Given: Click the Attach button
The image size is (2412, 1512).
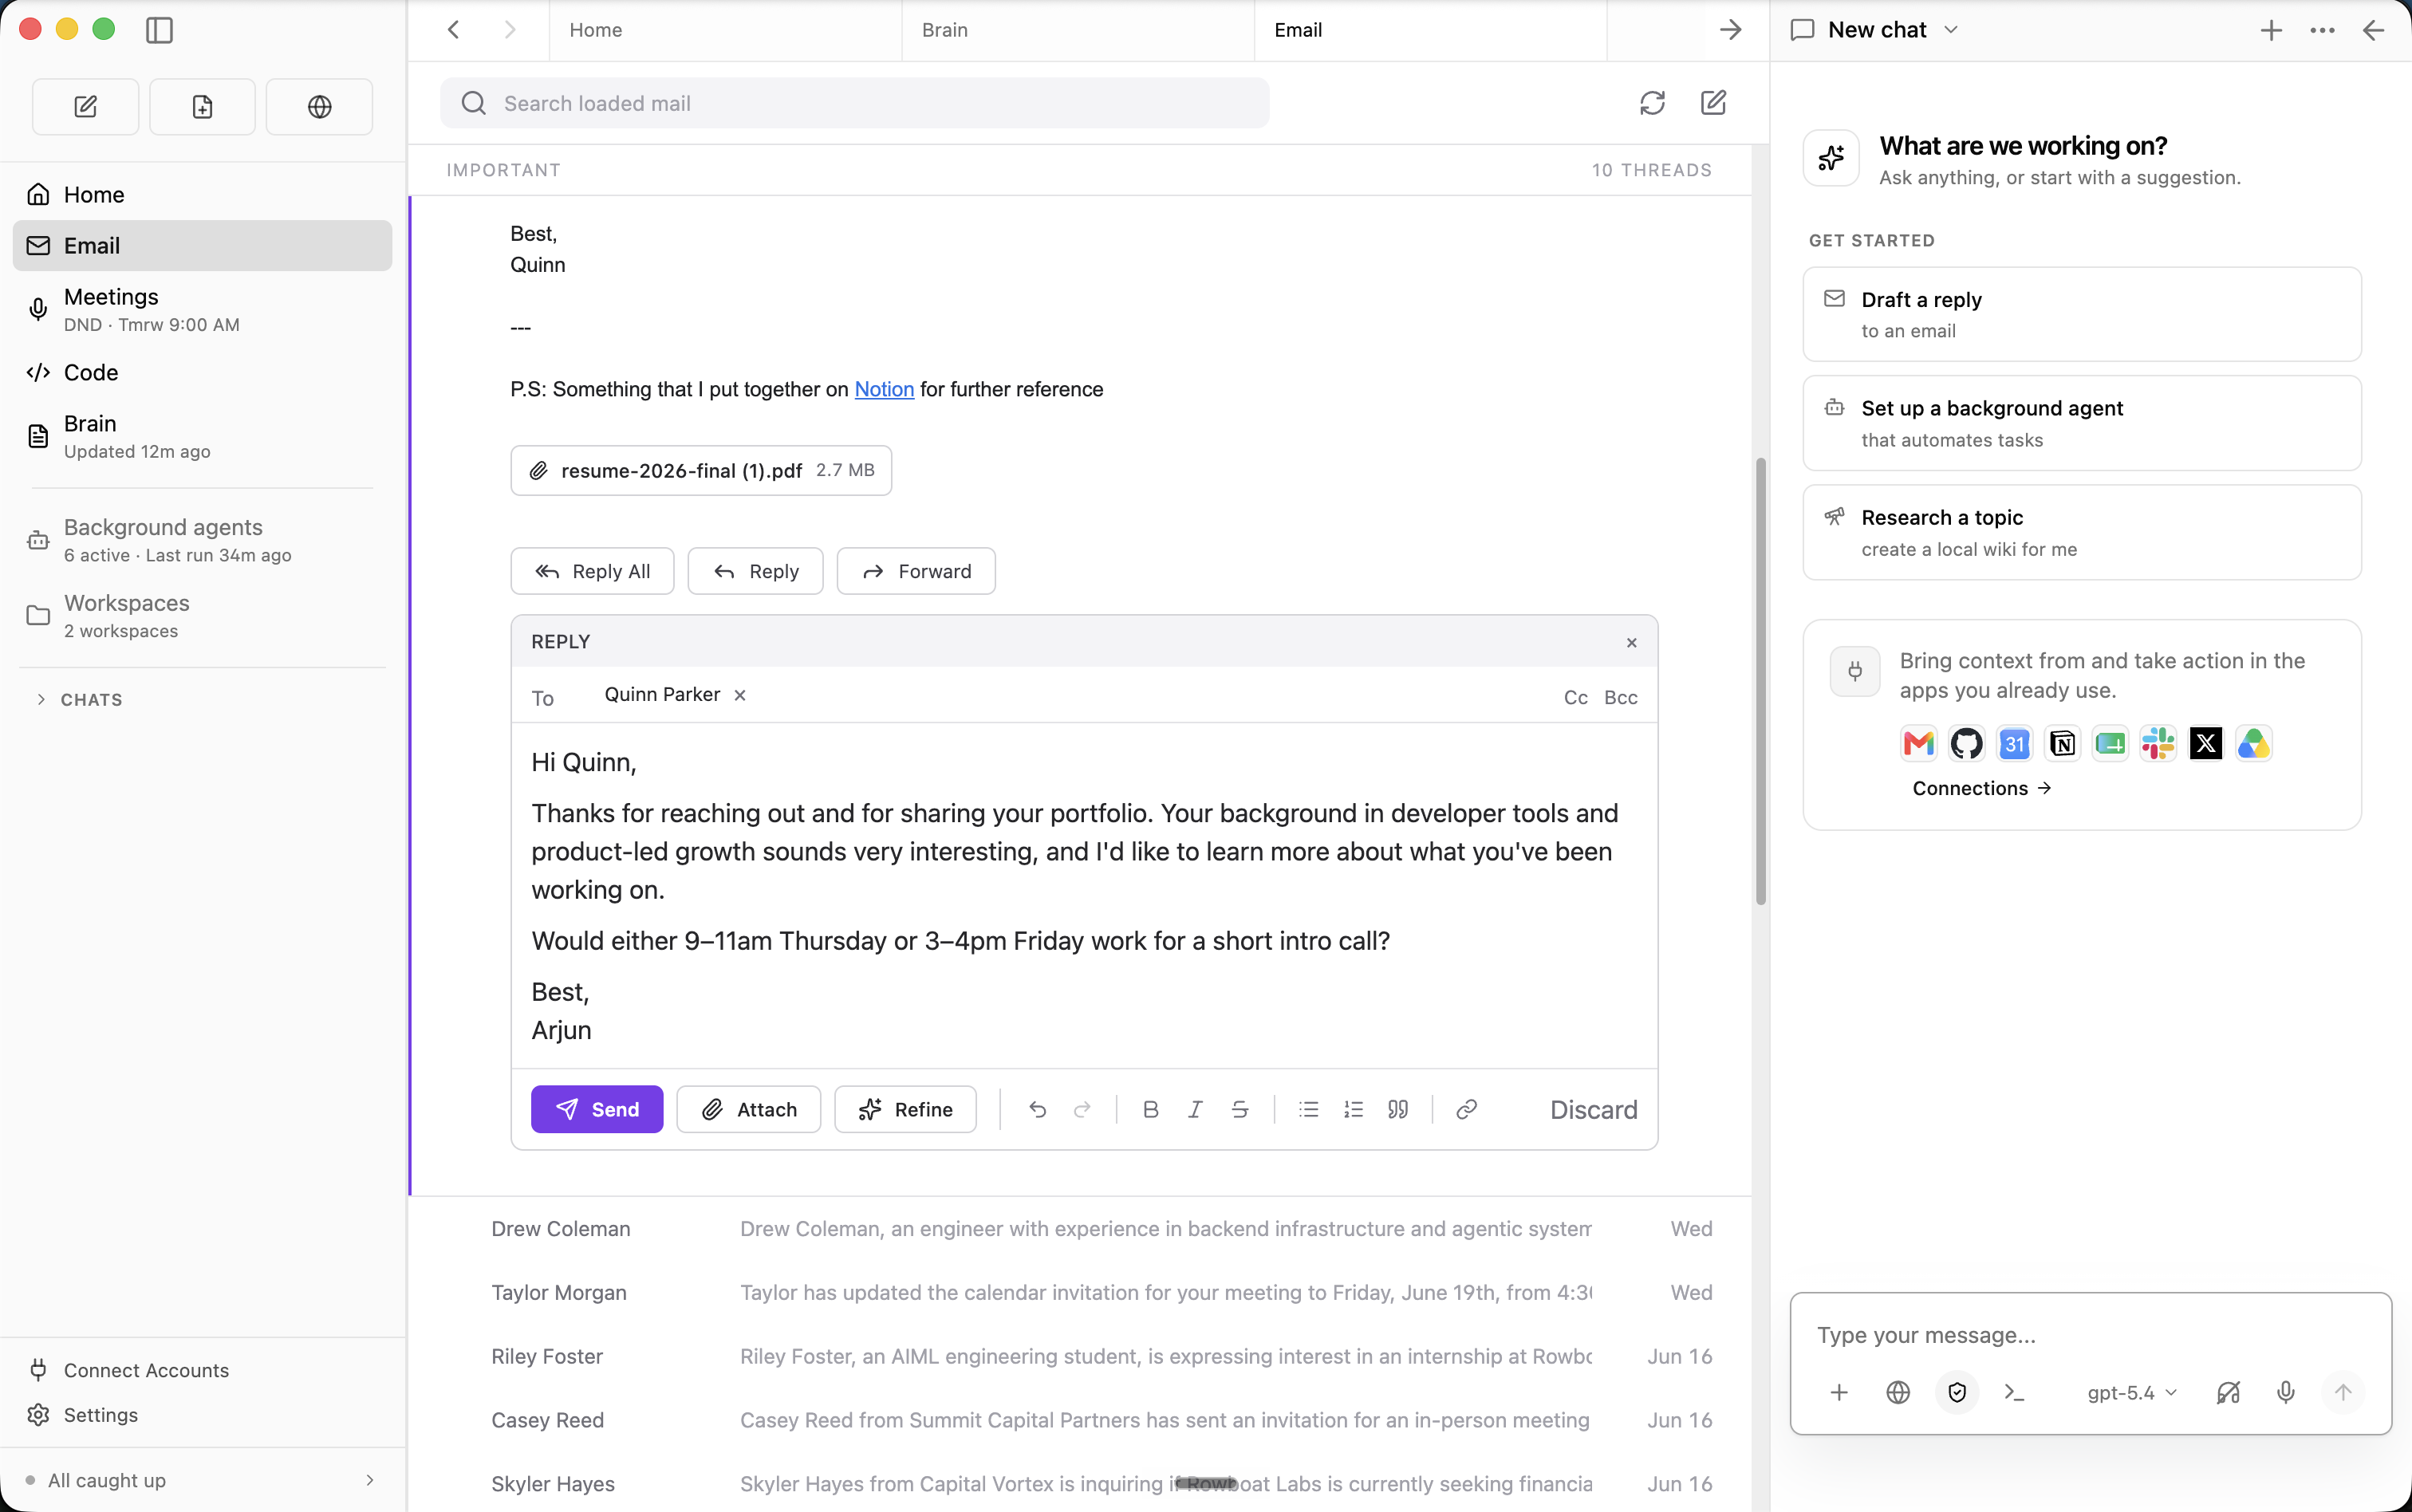Looking at the screenshot, I should pyautogui.click(x=748, y=1109).
